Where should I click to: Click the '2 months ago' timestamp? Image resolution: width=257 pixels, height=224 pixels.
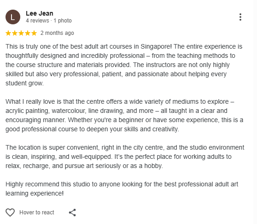pyautogui.click(x=57, y=33)
